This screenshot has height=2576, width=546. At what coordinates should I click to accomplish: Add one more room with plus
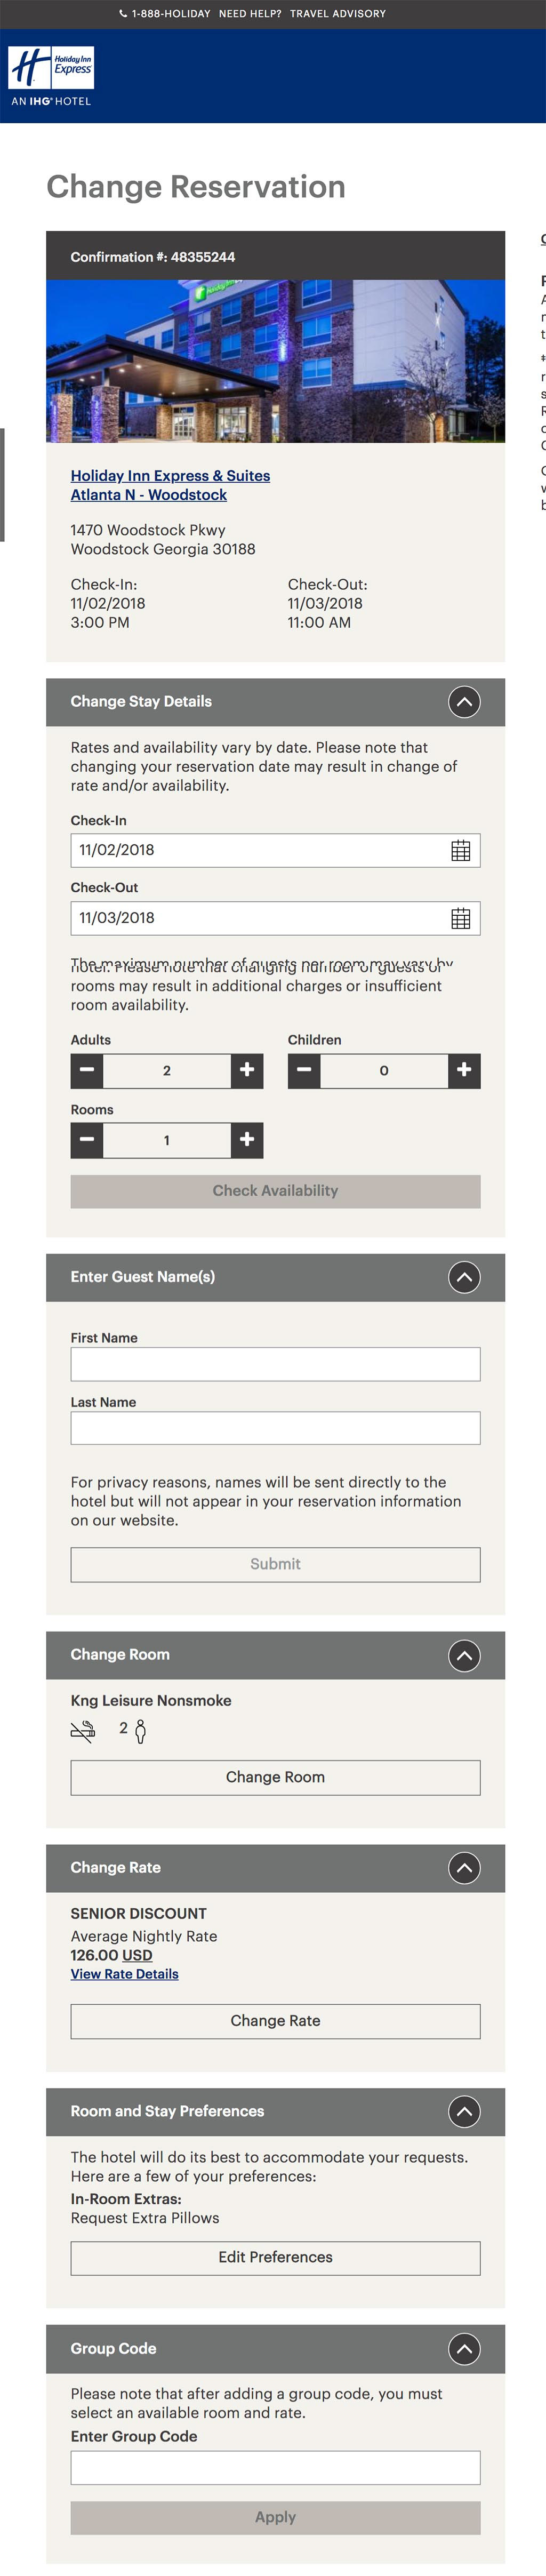click(247, 1140)
